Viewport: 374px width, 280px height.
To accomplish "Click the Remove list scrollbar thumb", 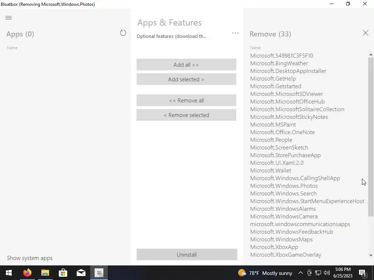I will [371, 137].
